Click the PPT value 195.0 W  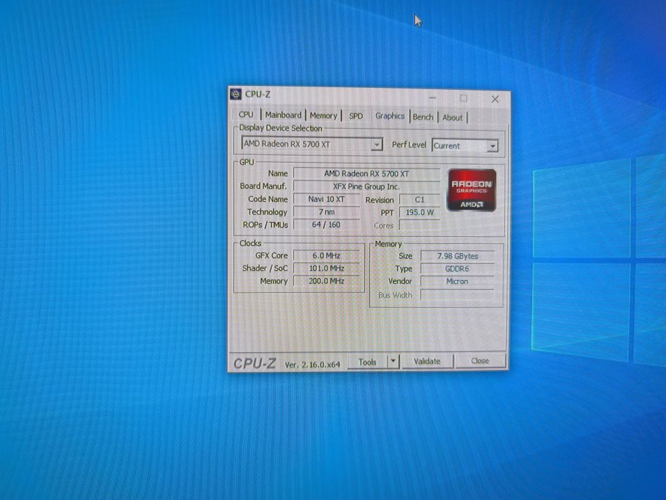click(x=420, y=213)
